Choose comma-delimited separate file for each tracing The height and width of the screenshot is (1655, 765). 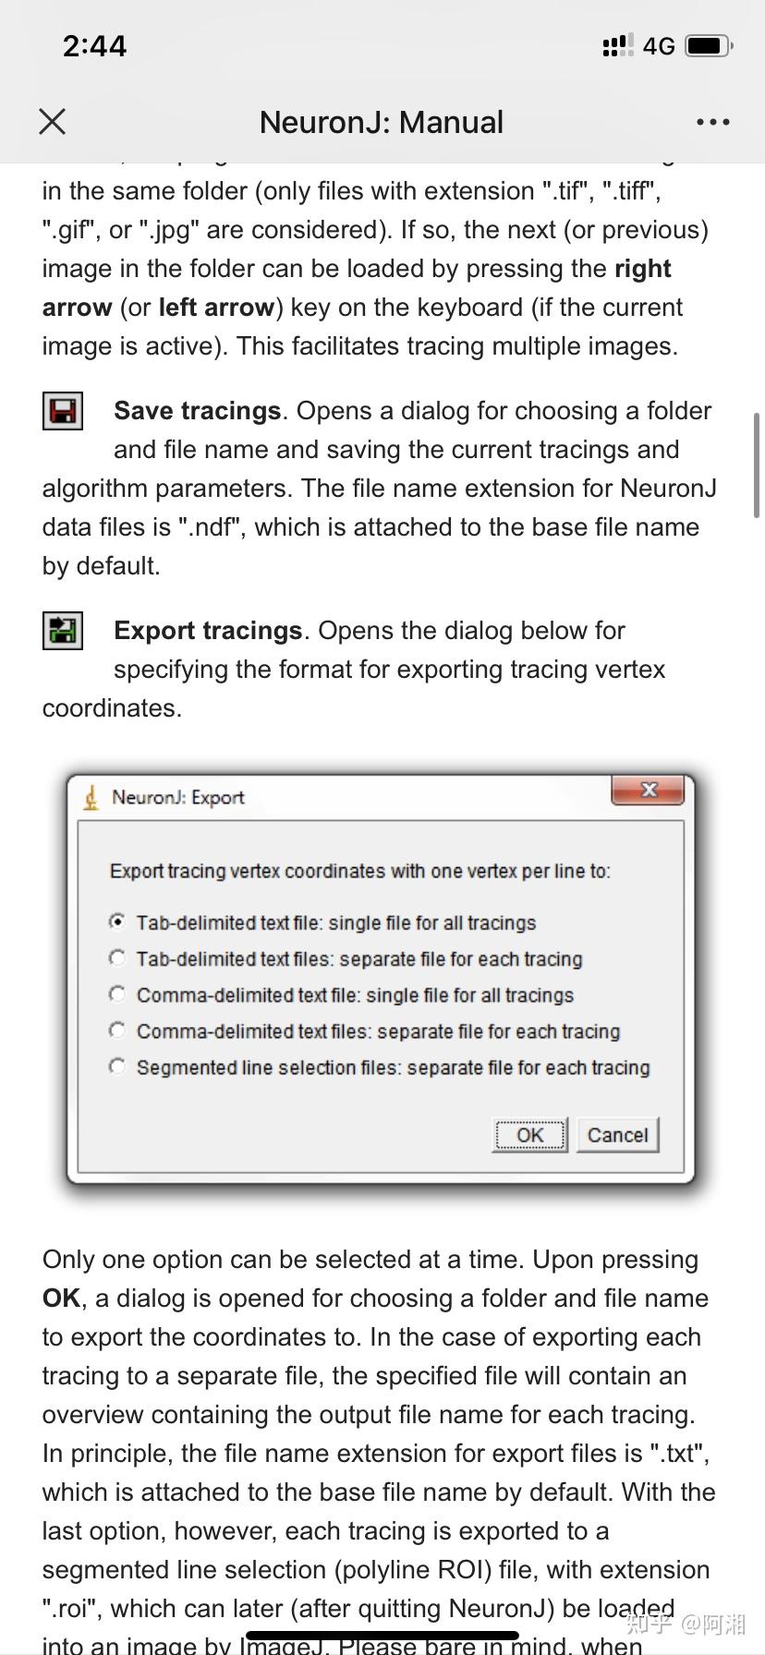[117, 1030]
